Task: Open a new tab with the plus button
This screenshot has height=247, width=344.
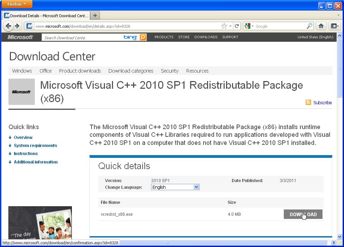Action: tap(95, 15)
